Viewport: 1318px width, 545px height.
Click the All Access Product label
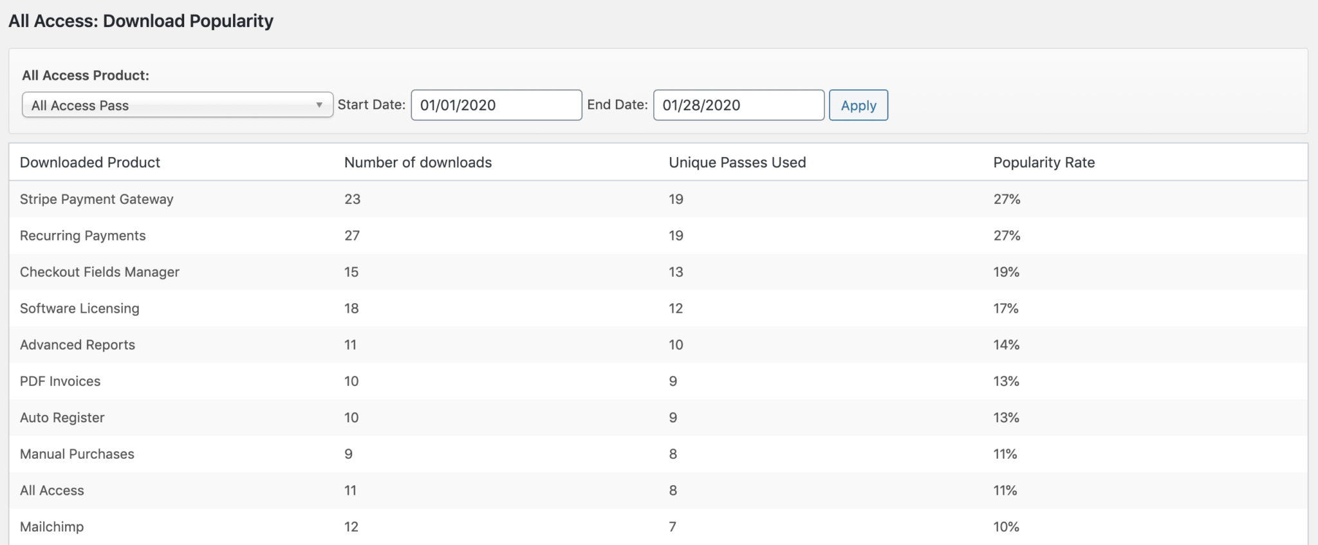86,75
